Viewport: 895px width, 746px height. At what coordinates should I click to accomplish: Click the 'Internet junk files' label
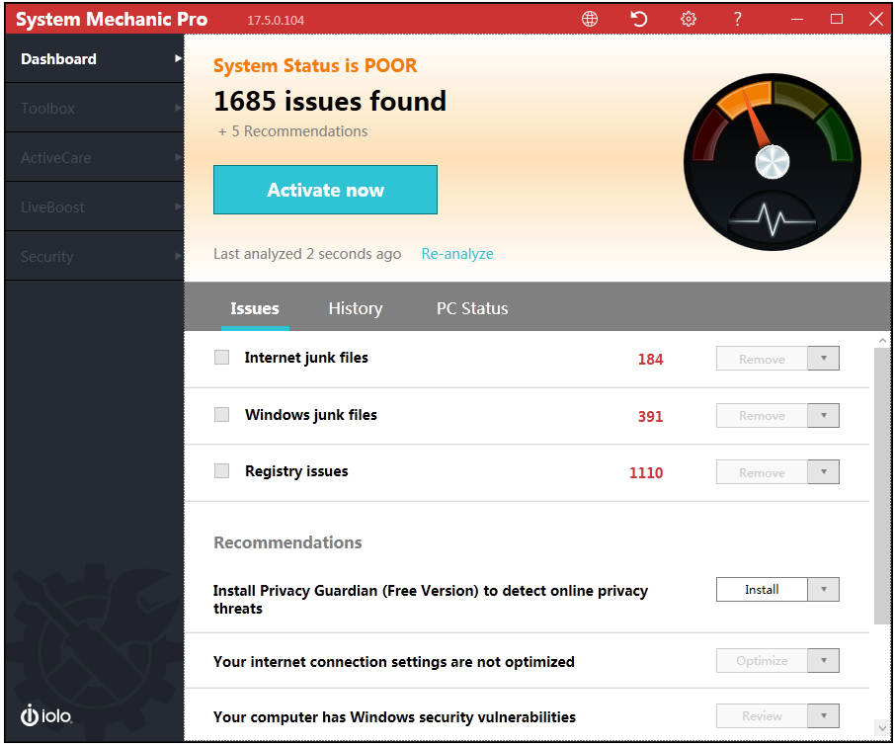[306, 358]
